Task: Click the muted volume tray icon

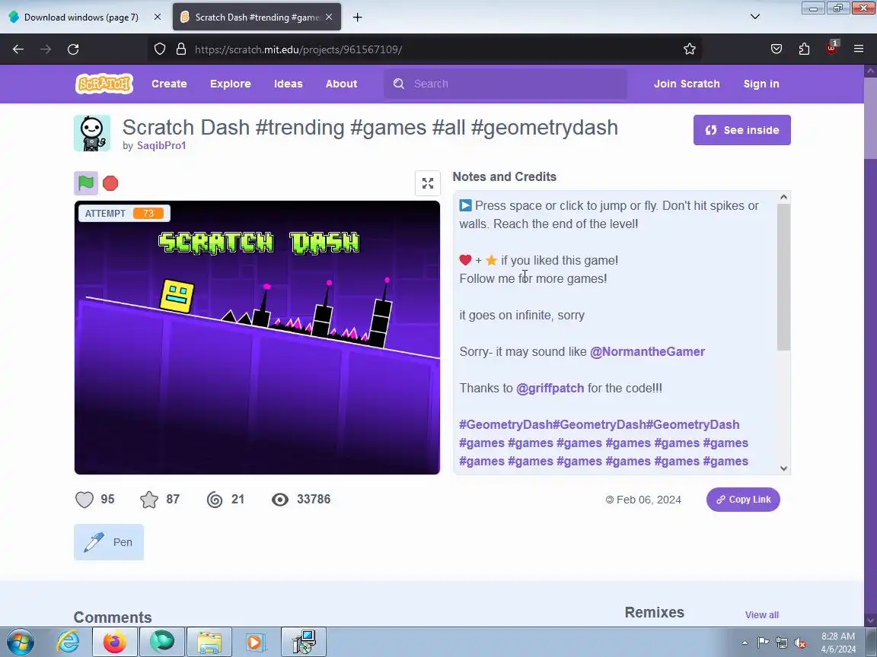Action: 800,643
